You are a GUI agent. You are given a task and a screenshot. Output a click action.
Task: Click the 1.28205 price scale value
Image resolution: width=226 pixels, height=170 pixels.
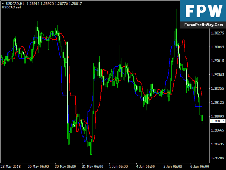click(218, 158)
